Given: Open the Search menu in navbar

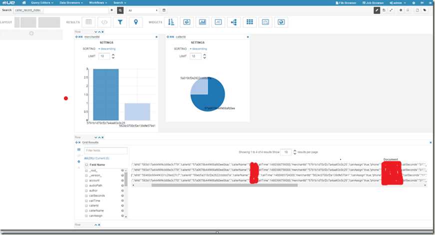Looking at the screenshot, I should [119, 3].
